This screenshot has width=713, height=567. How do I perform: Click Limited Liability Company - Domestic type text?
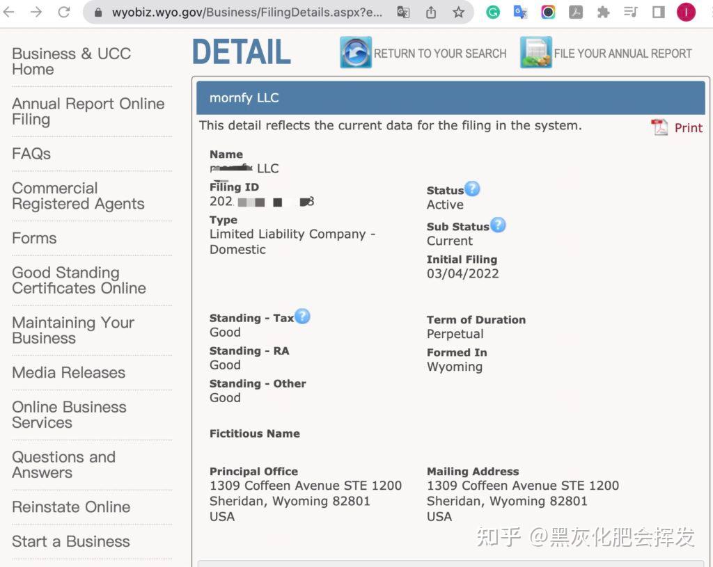(292, 241)
